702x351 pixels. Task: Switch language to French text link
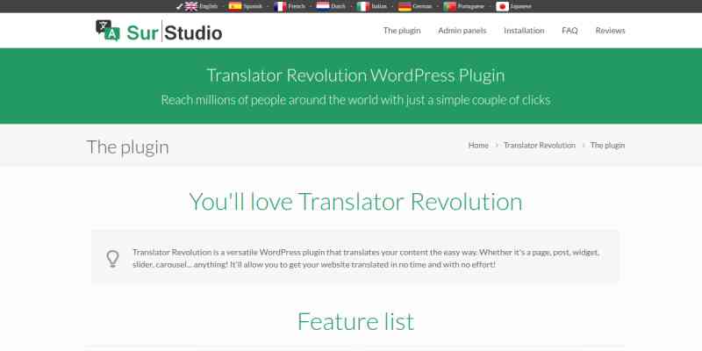click(297, 6)
